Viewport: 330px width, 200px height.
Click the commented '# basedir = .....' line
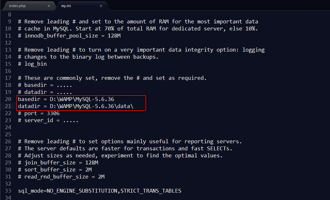45,85
